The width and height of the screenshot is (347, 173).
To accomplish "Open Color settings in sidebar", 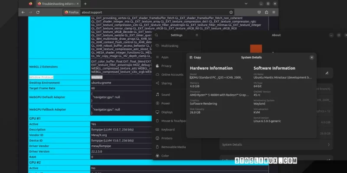I will point(177,156).
